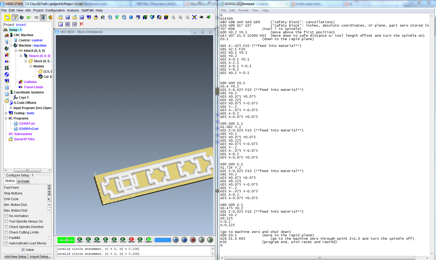This screenshot has width=436, height=260.
Task: Select O24501v2.txt NC program
Action: coord(29,129)
